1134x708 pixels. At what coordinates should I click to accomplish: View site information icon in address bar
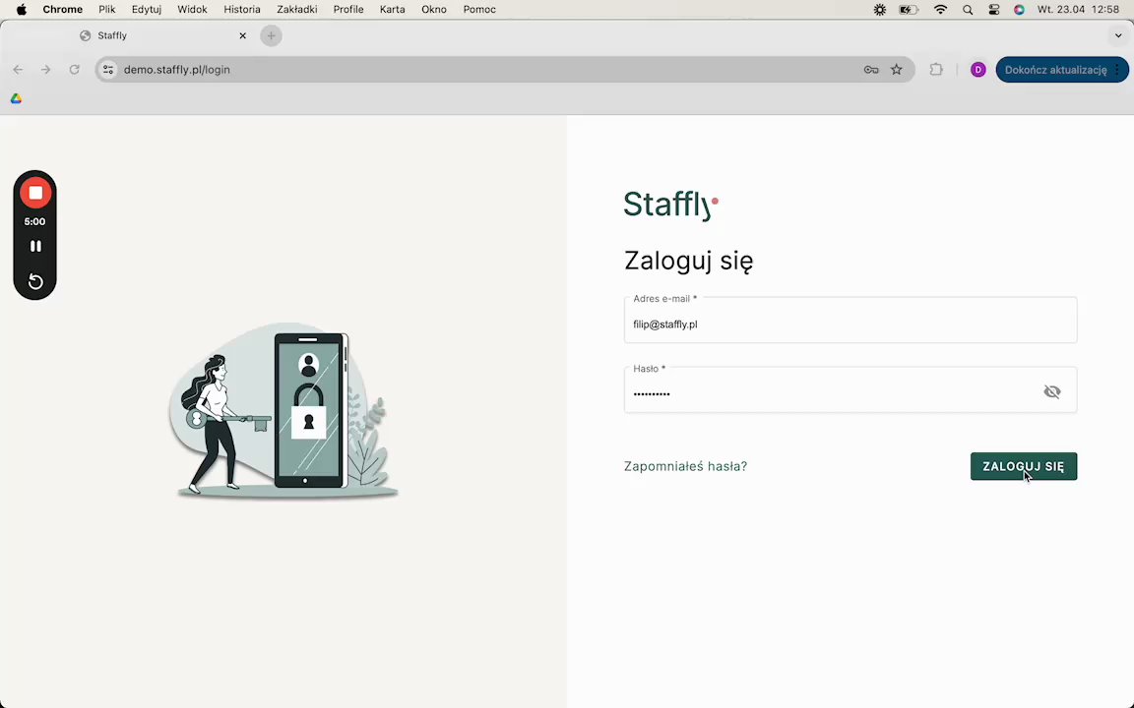click(107, 70)
